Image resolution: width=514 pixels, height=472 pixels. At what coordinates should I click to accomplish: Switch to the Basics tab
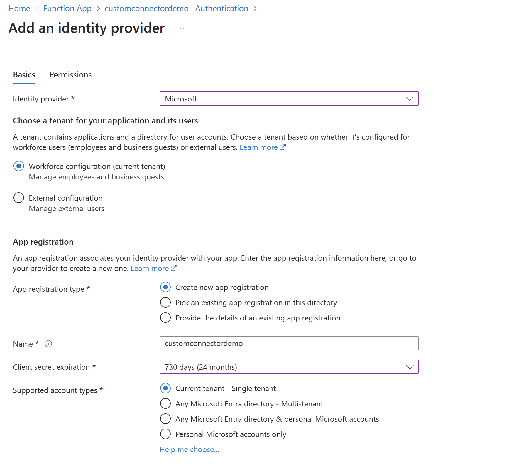(24, 74)
